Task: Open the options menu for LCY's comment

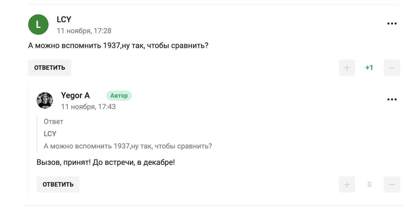Action: 392,23
